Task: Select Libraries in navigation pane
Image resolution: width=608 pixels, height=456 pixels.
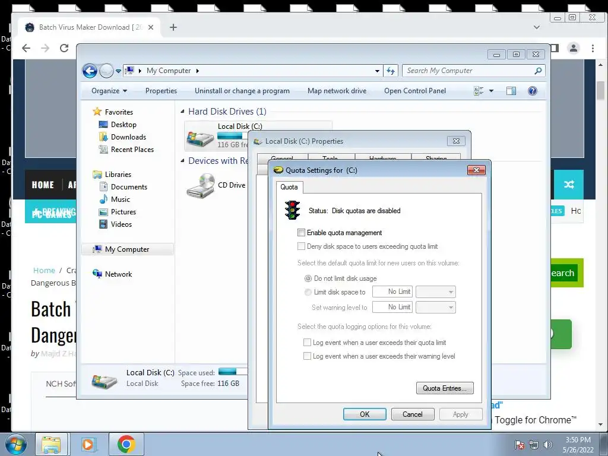Action: pos(112,175)
